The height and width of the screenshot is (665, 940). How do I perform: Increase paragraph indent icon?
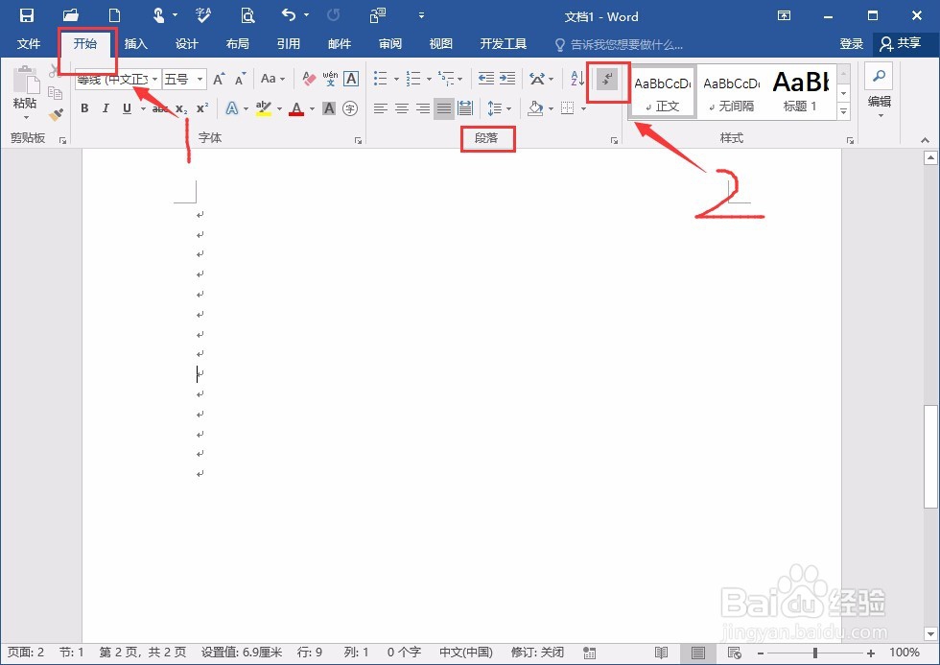coord(507,79)
